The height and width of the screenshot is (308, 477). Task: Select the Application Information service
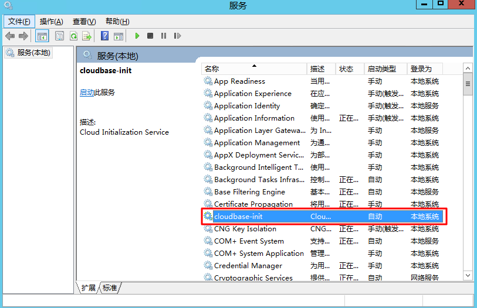coord(323,118)
